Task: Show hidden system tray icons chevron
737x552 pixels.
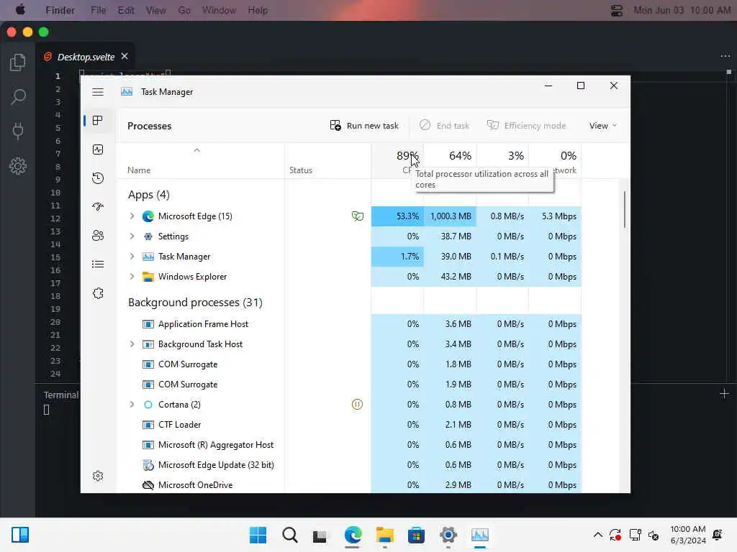Action: coord(598,535)
